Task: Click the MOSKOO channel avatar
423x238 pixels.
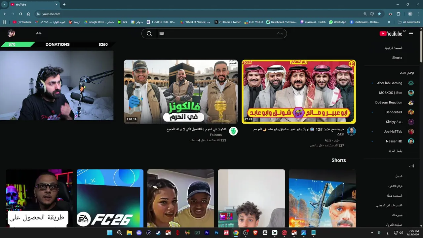Action: pos(411,93)
